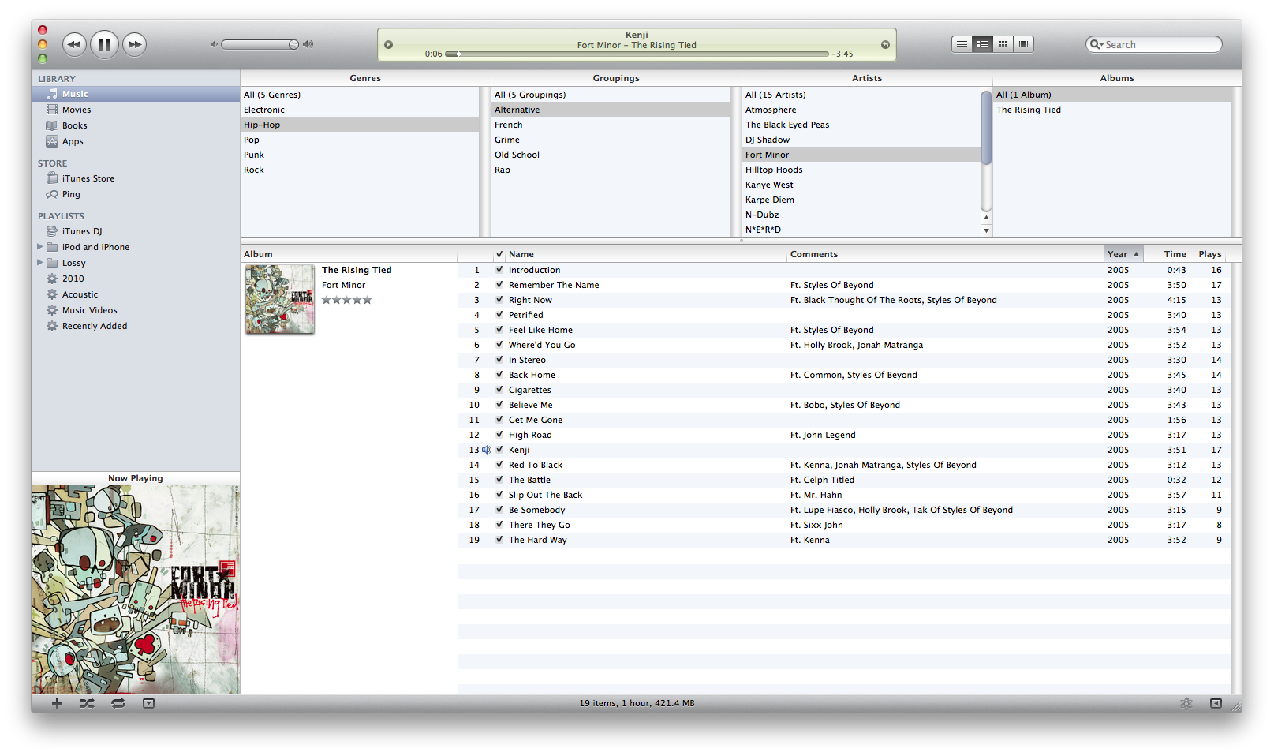Image resolution: width=1274 pixels, height=756 pixels.
Task: Click the Artists list scroll down arrow
Action: pos(986,230)
